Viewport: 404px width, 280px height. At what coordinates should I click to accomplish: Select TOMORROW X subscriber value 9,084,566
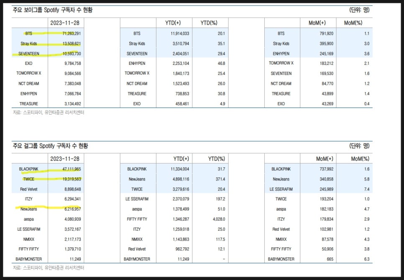[x=72, y=74]
